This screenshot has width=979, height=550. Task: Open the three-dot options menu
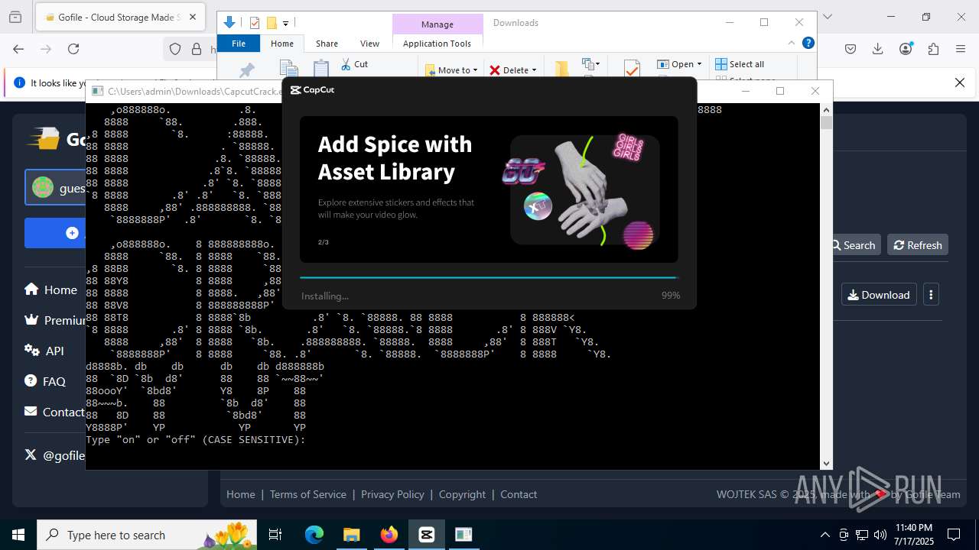tap(931, 295)
